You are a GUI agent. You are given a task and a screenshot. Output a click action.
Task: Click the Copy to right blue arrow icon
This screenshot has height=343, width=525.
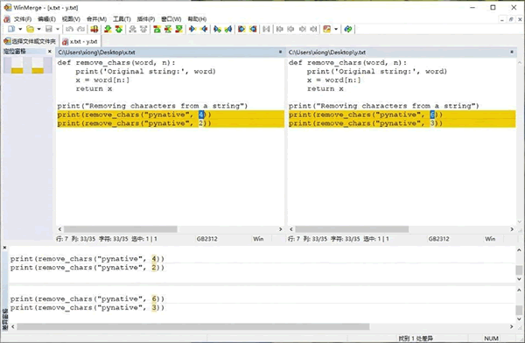click(x=192, y=29)
